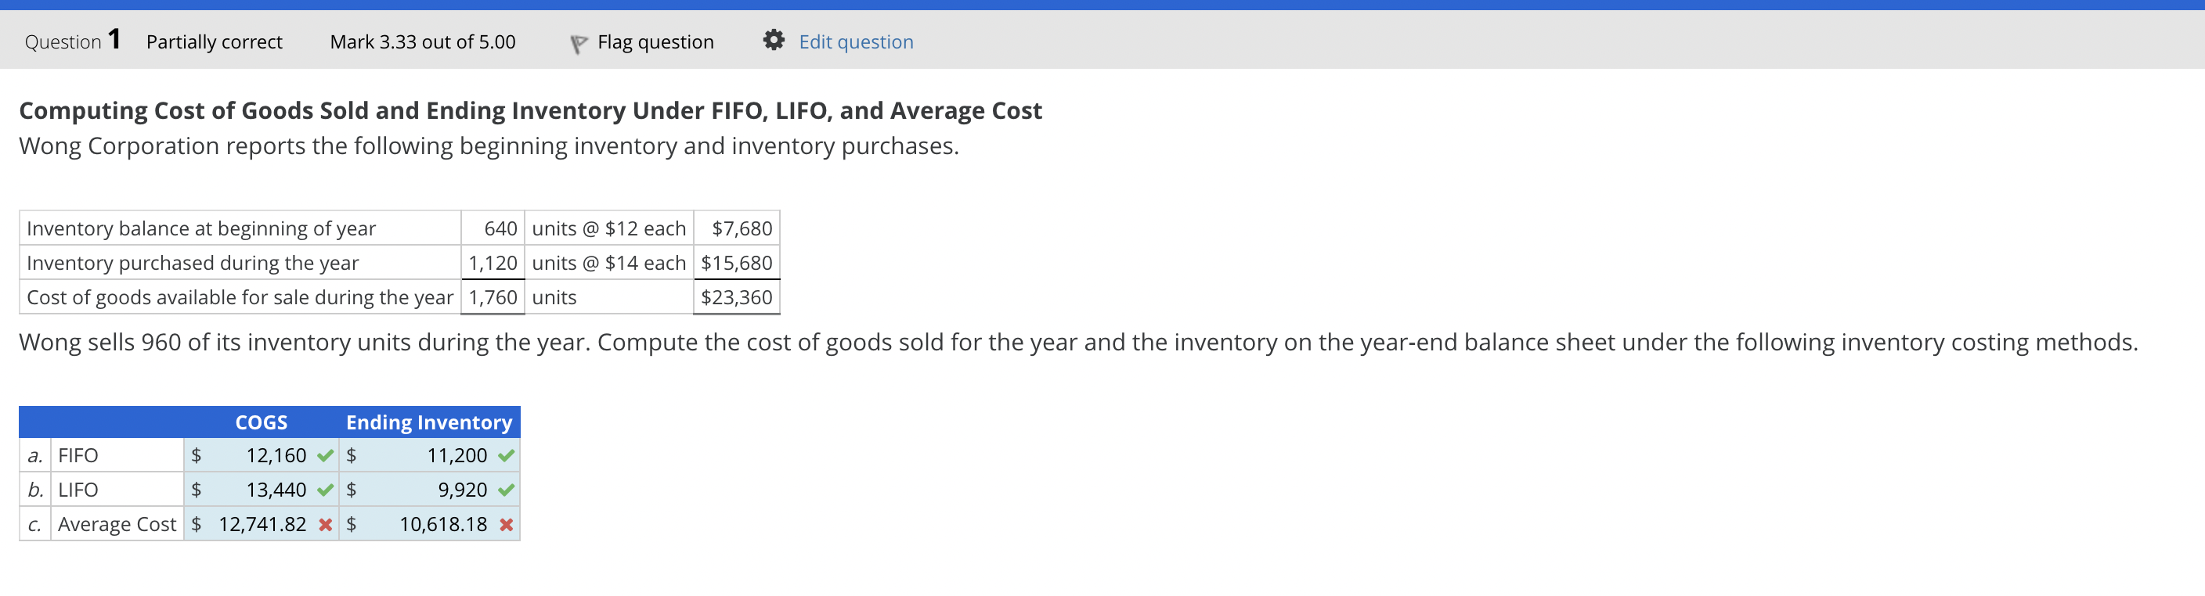Viewport: 2205px width, 596px height.
Task: Click the Partially correct status label
Action: (x=214, y=41)
